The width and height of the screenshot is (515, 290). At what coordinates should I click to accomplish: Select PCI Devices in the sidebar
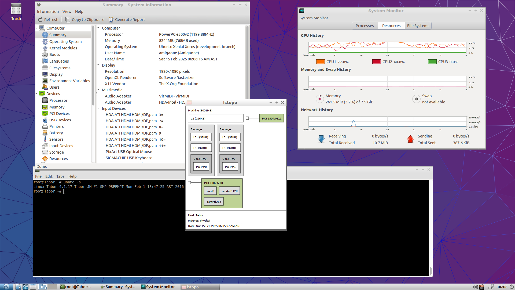[59, 114]
